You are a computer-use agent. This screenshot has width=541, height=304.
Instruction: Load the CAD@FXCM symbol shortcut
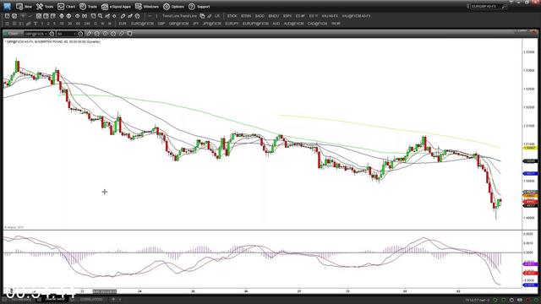pyautogui.click(x=317, y=24)
